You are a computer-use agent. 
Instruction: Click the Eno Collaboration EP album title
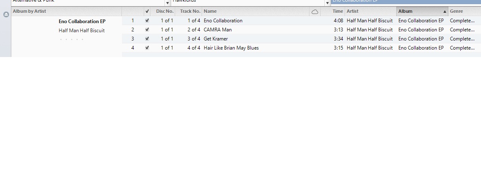[82, 21]
